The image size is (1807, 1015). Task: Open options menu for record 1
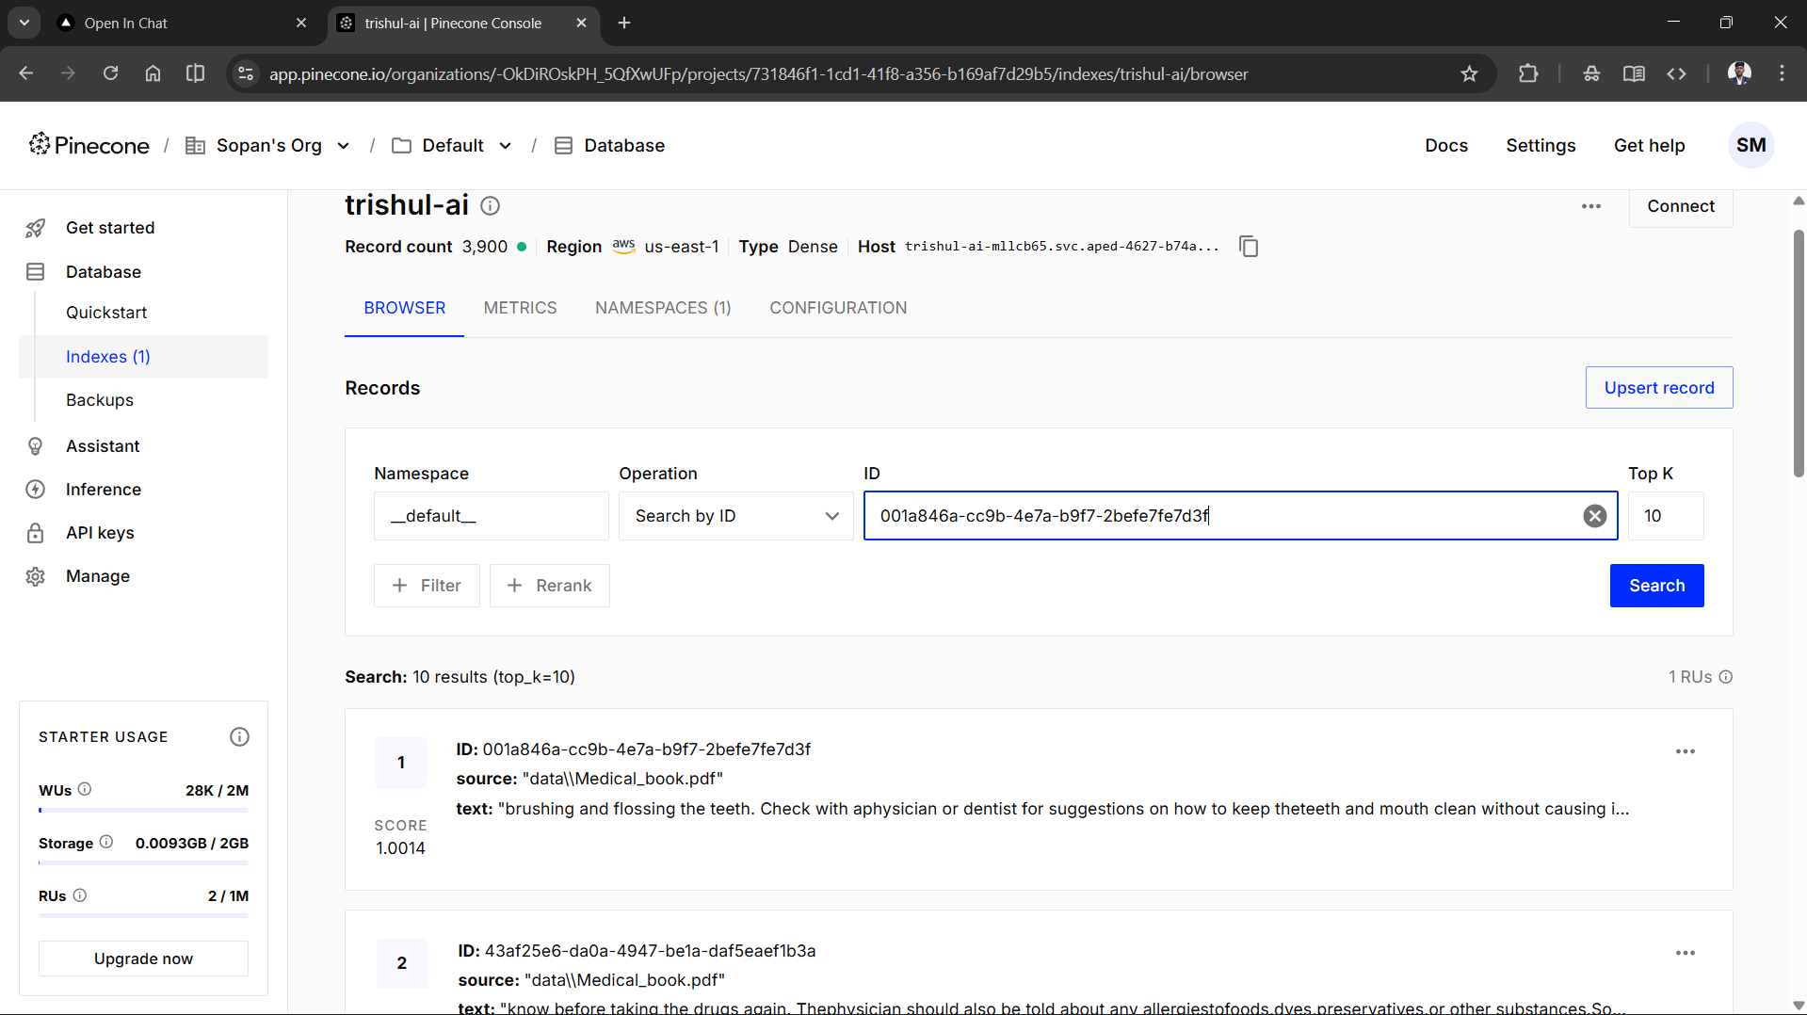tap(1686, 751)
